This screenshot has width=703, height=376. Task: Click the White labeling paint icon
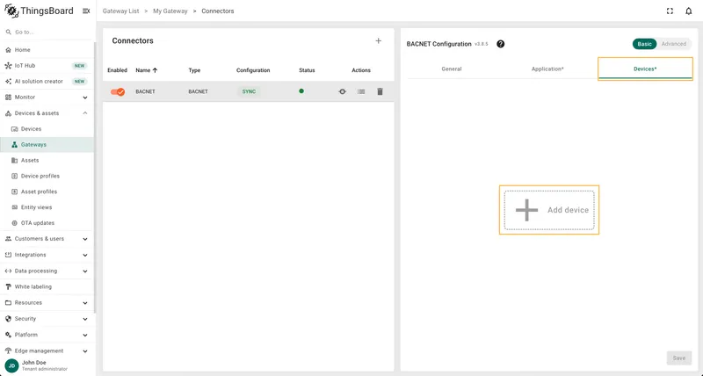click(x=8, y=286)
